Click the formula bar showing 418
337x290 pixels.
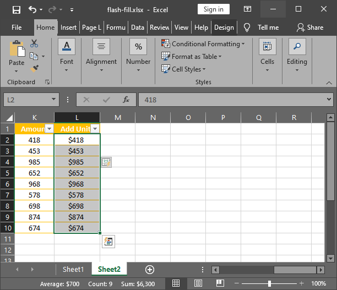[232, 100]
